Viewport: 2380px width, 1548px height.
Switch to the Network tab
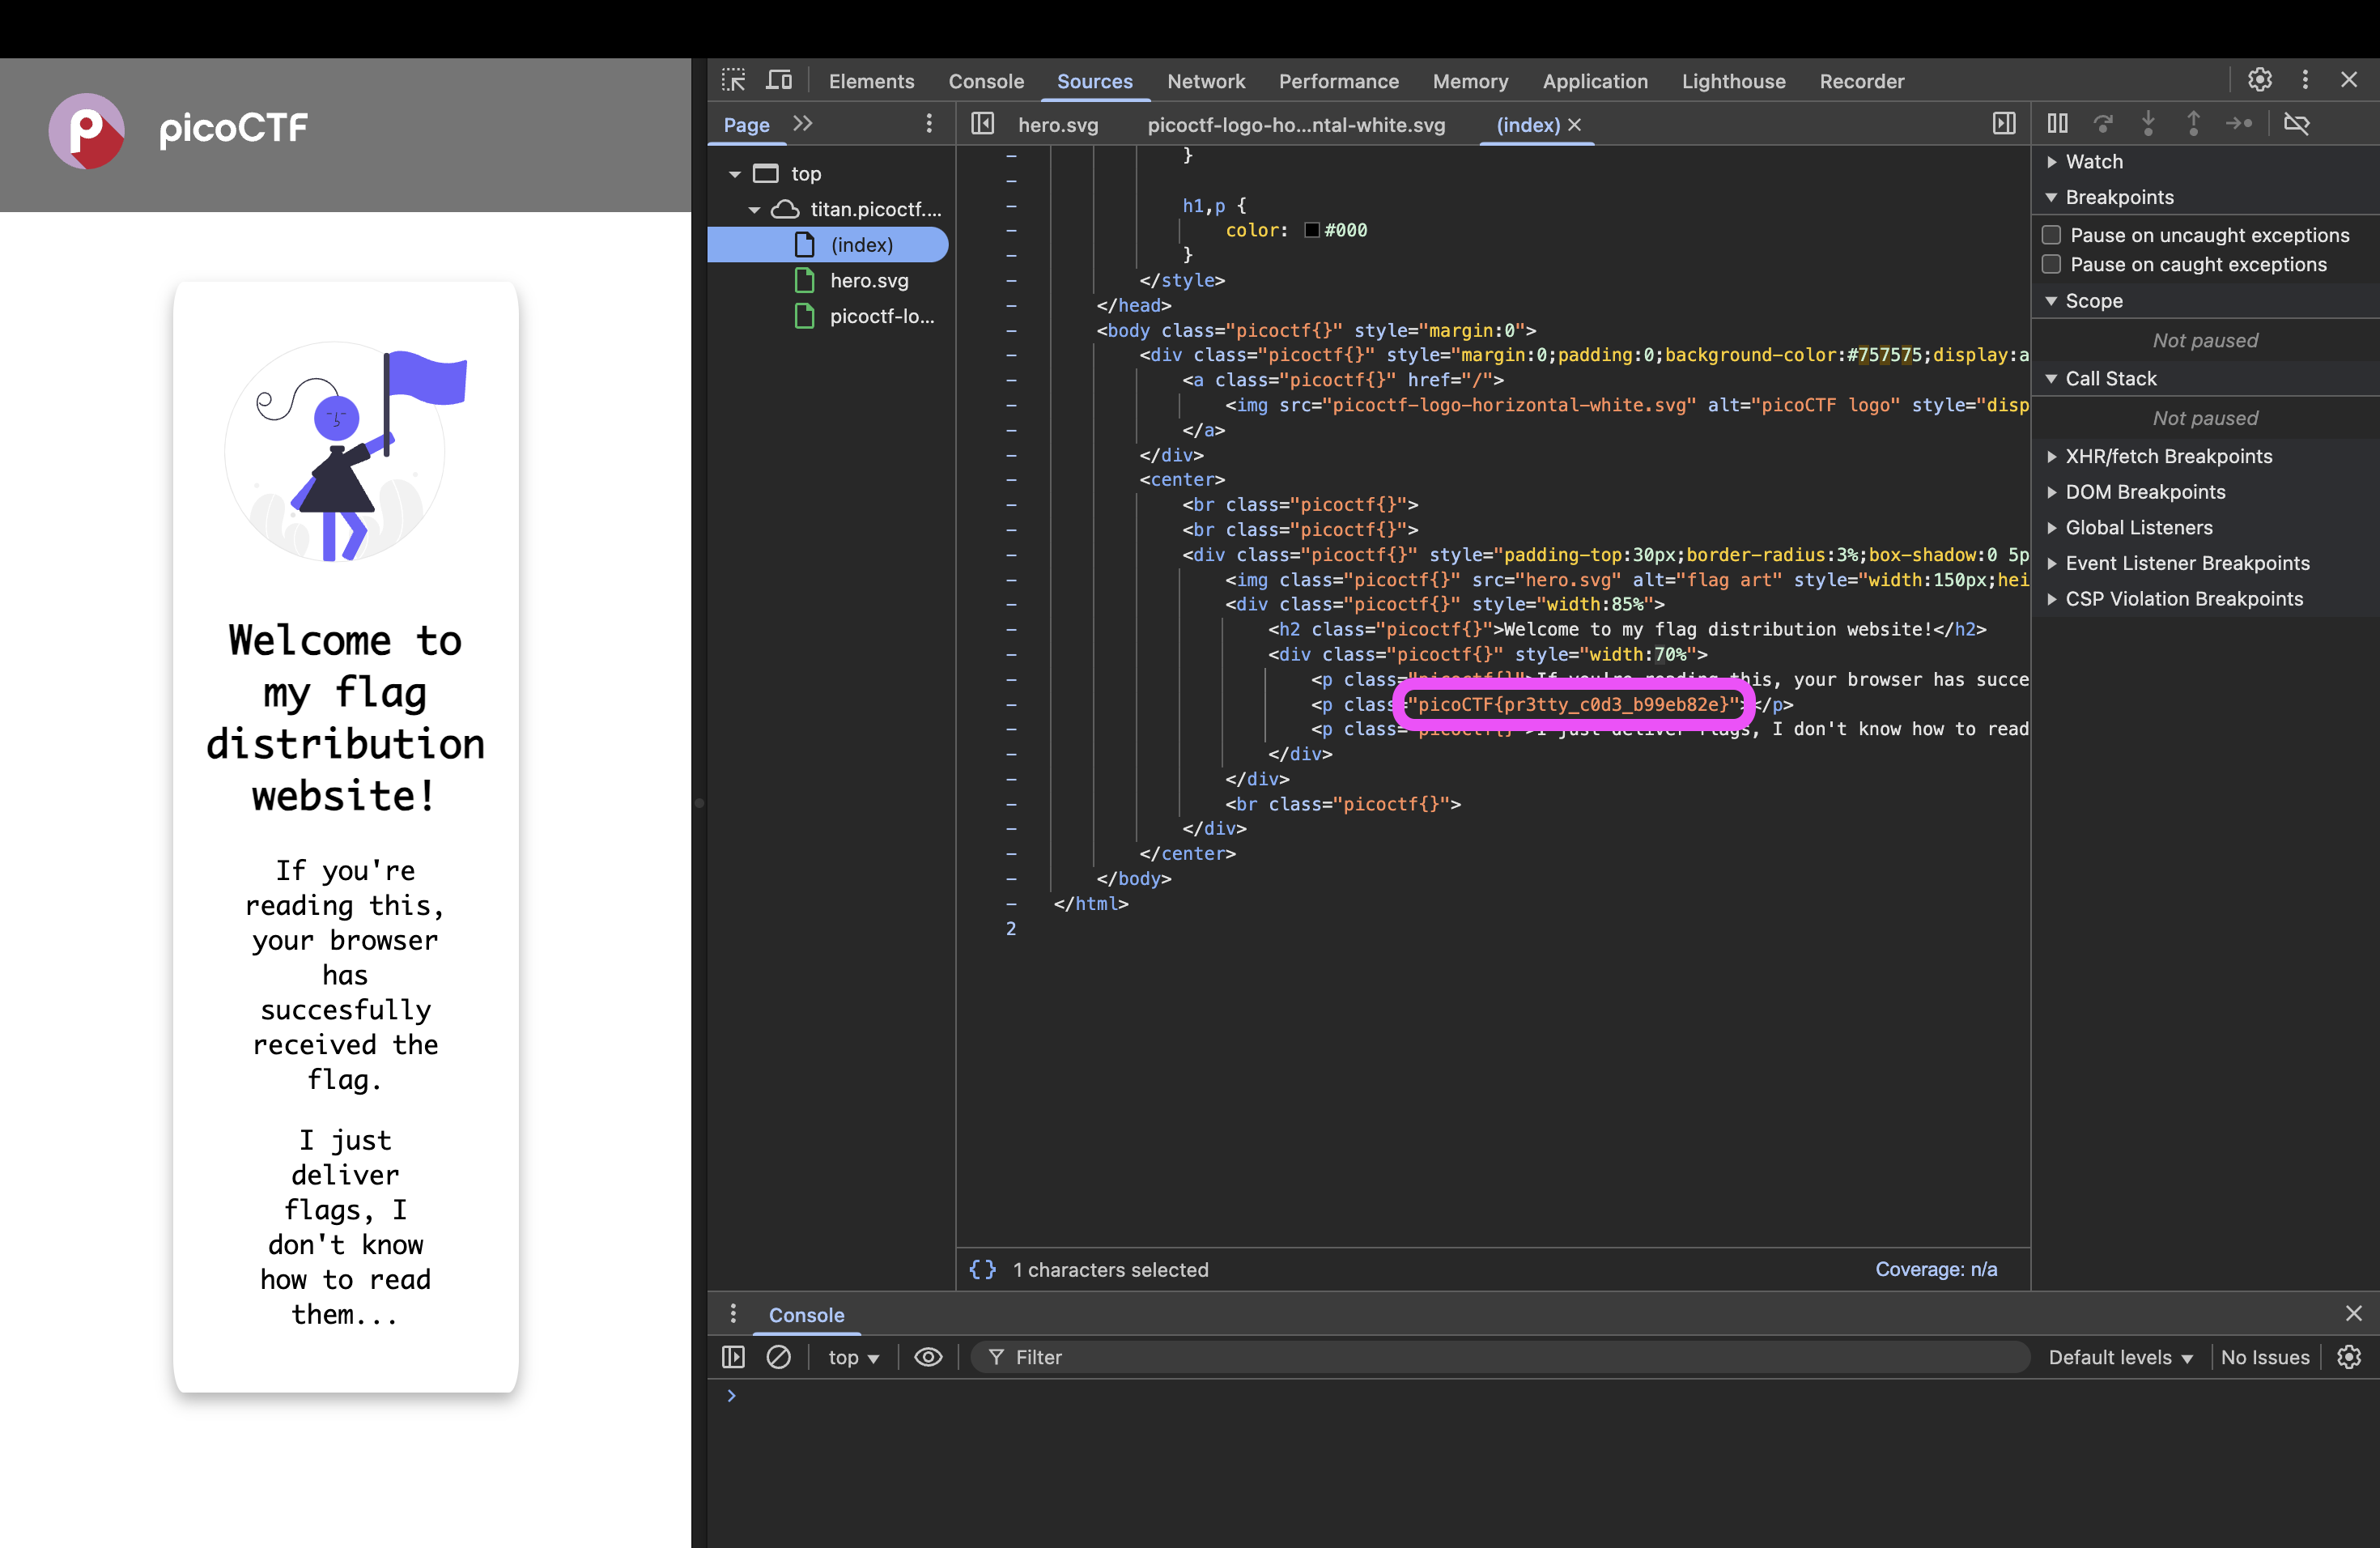1205,81
